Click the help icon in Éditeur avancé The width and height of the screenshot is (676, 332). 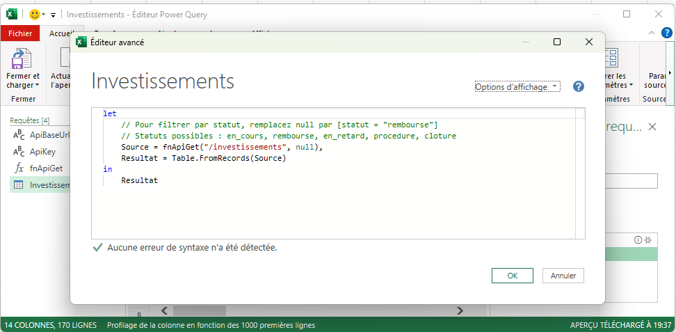coord(578,86)
